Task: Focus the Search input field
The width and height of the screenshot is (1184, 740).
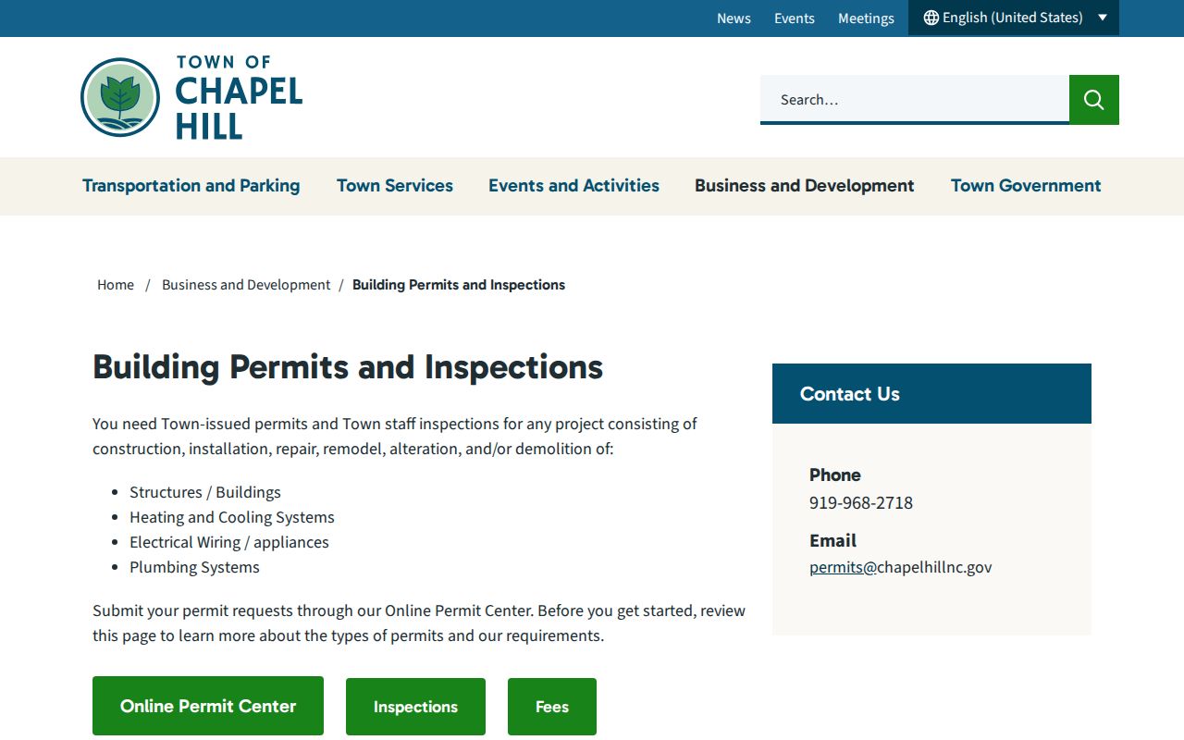Action: pos(915,100)
